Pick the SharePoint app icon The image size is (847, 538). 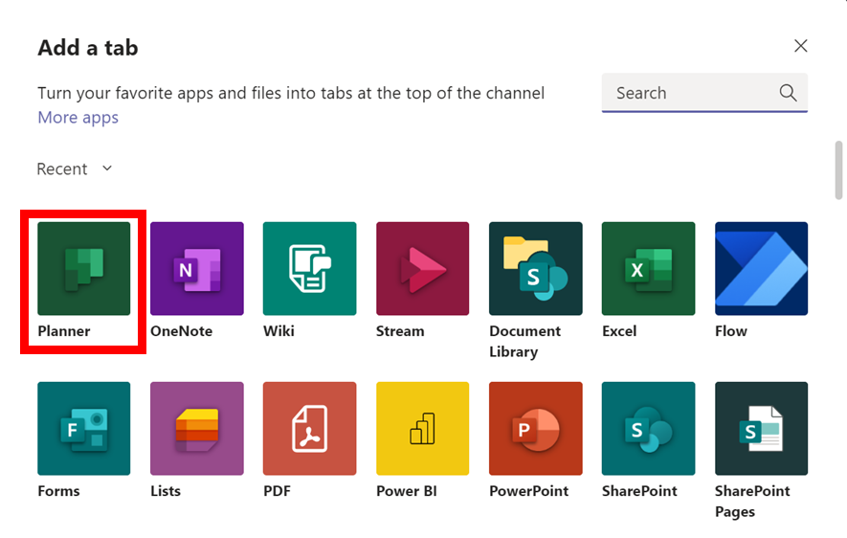[x=648, y=428]
